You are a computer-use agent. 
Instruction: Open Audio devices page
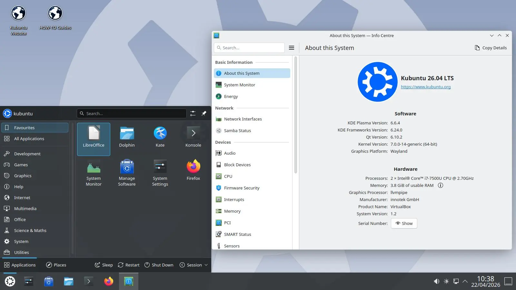pyautogui.click(x=252, y=153)
